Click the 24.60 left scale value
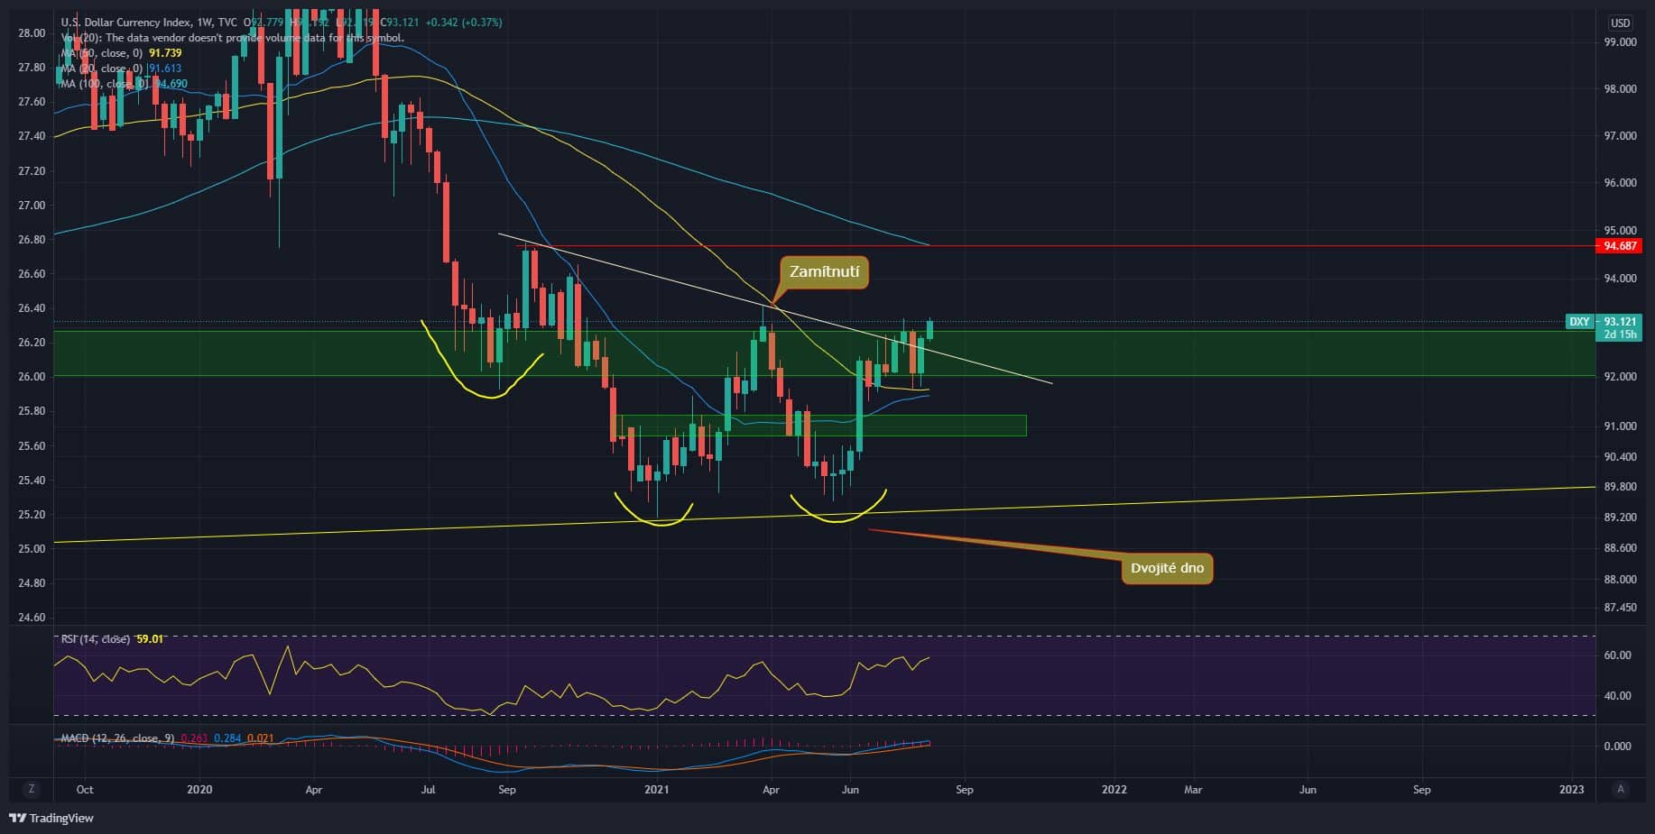The width and height of the screenshot is (1655, 834). 32,618
